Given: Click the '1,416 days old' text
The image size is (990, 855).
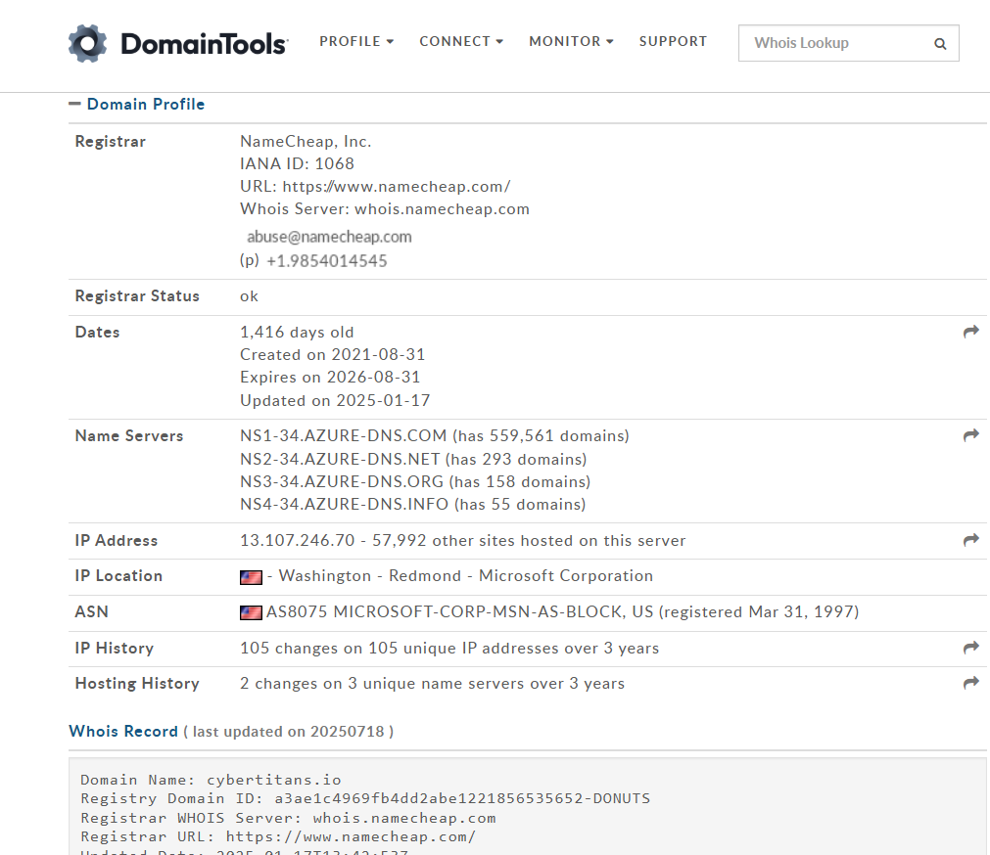Looking at the screenshot, I should [297, 333].
